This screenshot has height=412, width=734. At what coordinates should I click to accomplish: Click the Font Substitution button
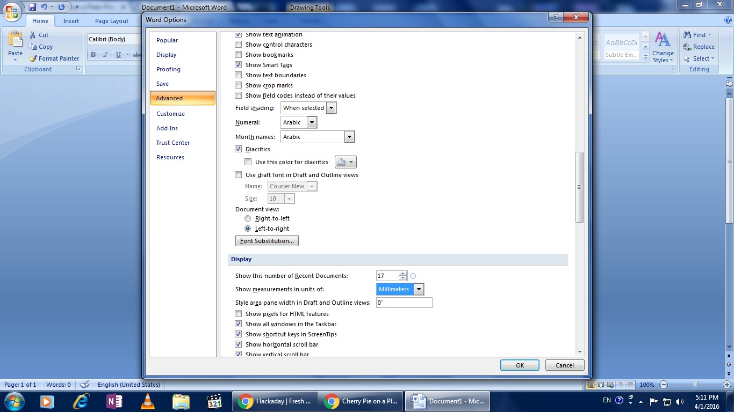point(267,241)
